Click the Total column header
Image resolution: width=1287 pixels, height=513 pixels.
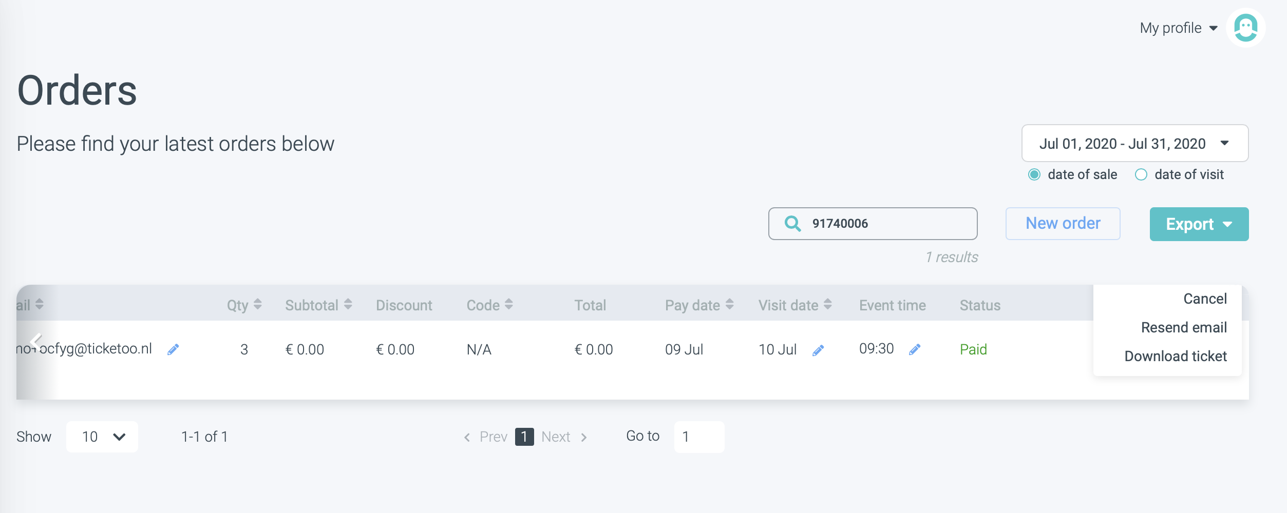[590, 305]
